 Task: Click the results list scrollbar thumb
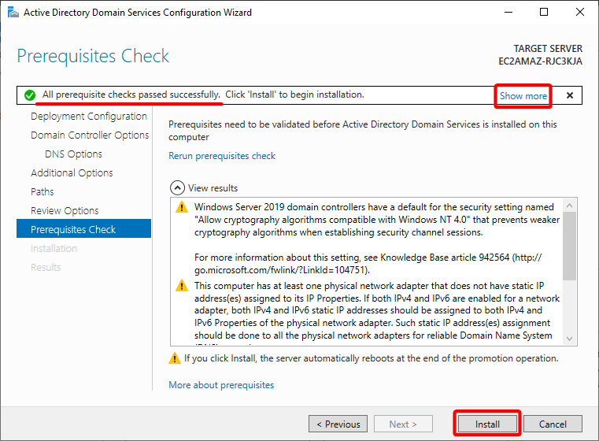click(x=570, y=246)
